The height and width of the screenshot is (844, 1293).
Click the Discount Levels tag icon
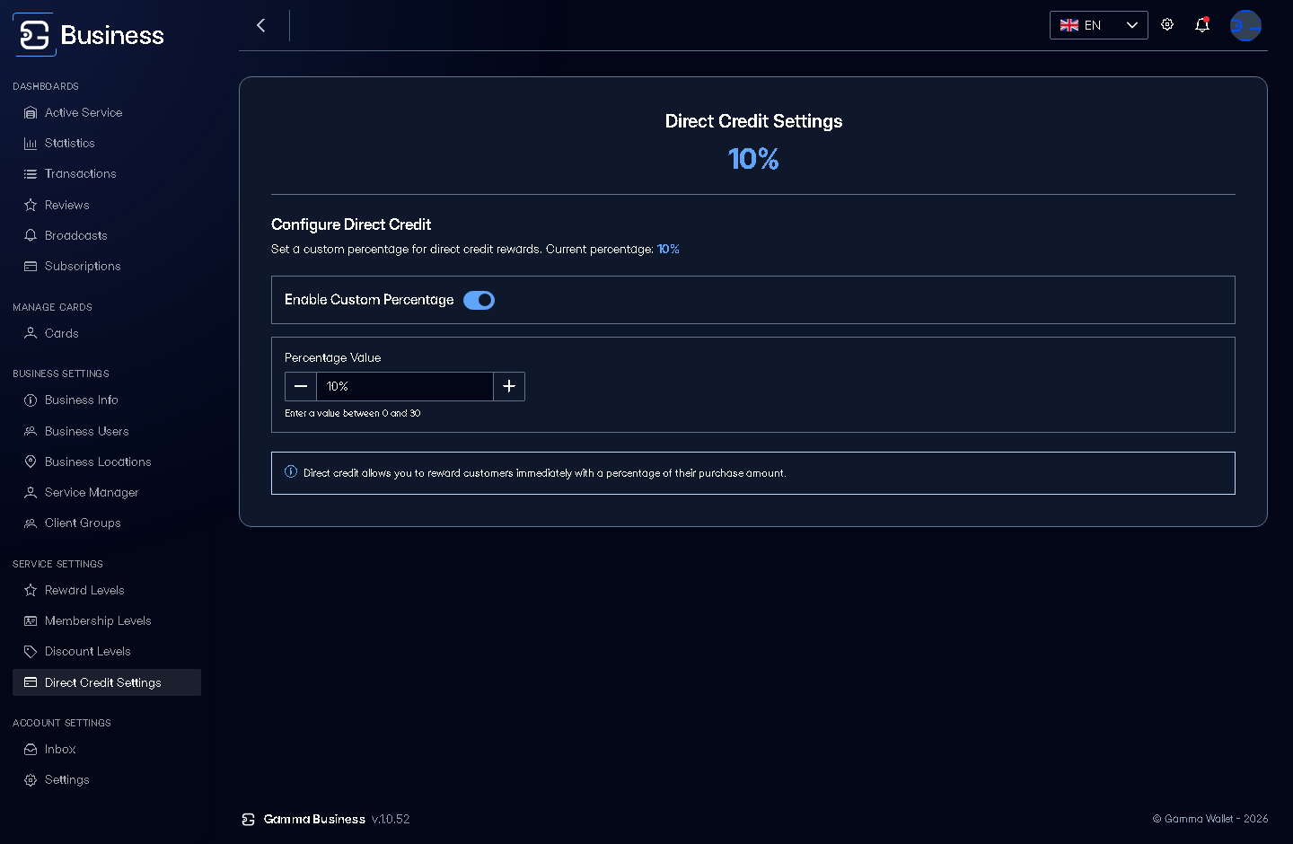point(31,652)
